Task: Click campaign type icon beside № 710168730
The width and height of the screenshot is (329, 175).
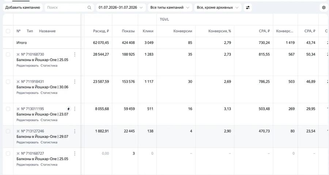Action: coord(18,55)
